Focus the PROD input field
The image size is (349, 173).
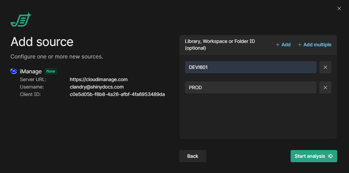(250, 88)
